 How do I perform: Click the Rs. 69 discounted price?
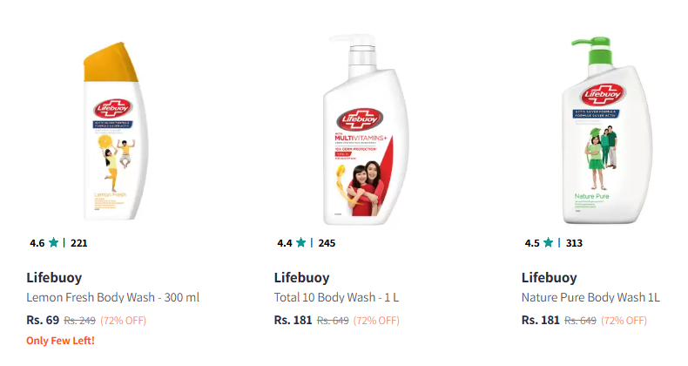(x=43, y=320)
